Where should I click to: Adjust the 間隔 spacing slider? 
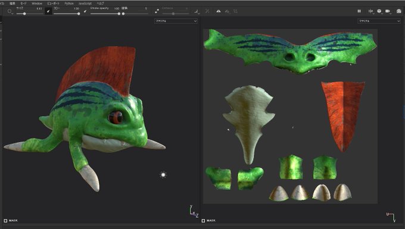coord(135,14)
